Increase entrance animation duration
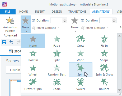The image size is (122, 96). click(x=65, y=19)
